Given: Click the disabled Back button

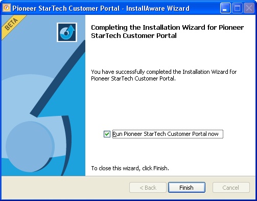Looking at the screenshot, I should click(x=148, y=188).
